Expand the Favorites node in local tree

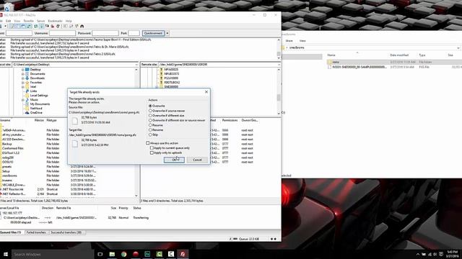coord(22,83)
